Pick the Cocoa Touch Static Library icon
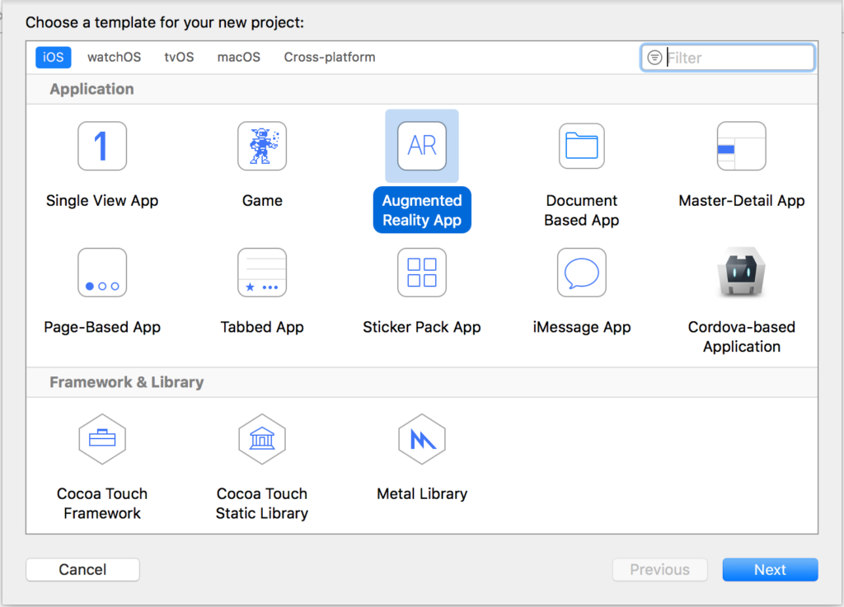 (262, 439)
